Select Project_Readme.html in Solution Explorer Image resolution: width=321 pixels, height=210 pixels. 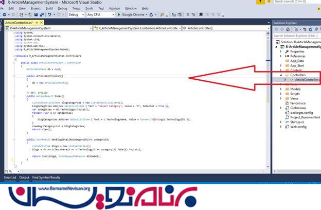(x=305, y=117)
